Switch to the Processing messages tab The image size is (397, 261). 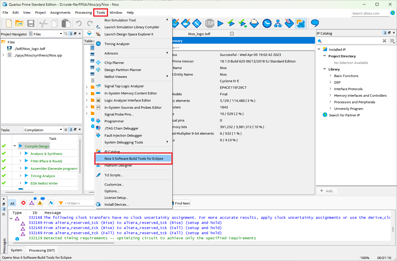[x=41, y=250]
